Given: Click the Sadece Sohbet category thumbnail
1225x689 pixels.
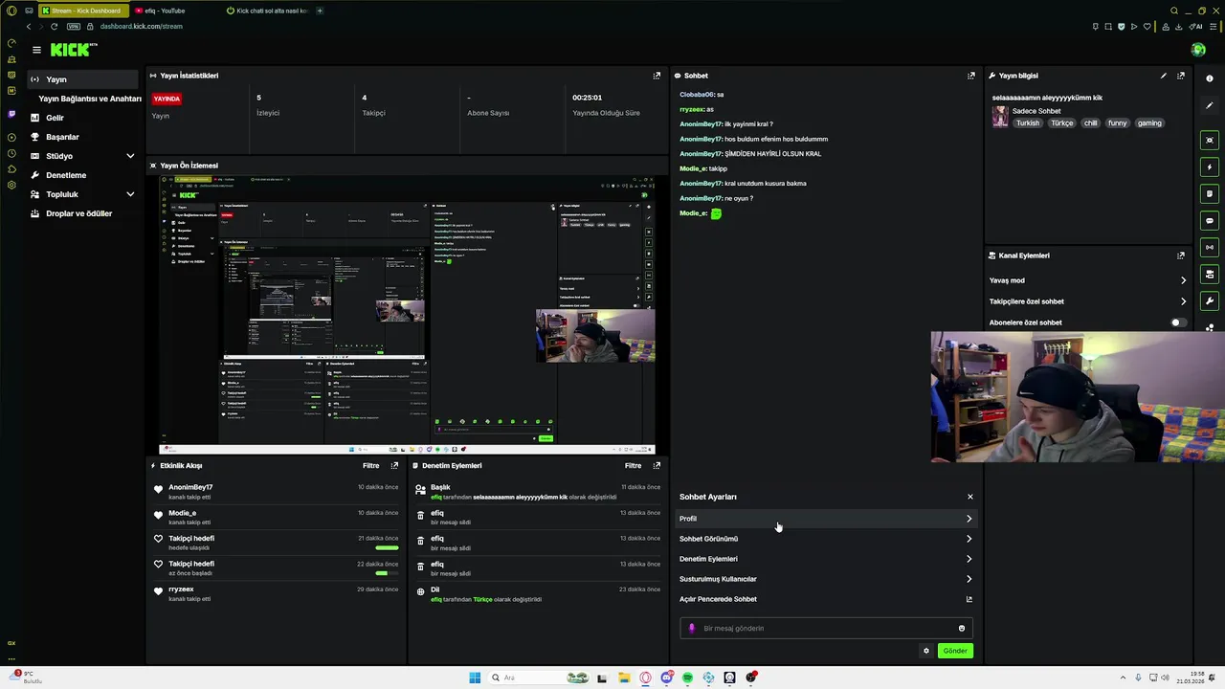Looking at the screenshot, I should tap(1000, 117).
